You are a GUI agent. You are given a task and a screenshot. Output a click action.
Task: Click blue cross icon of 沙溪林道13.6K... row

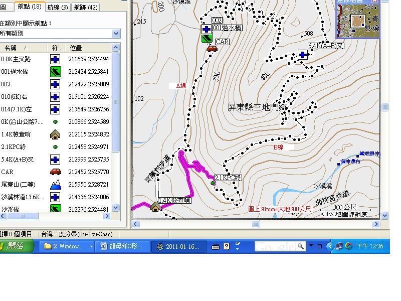tap(55, 197)
